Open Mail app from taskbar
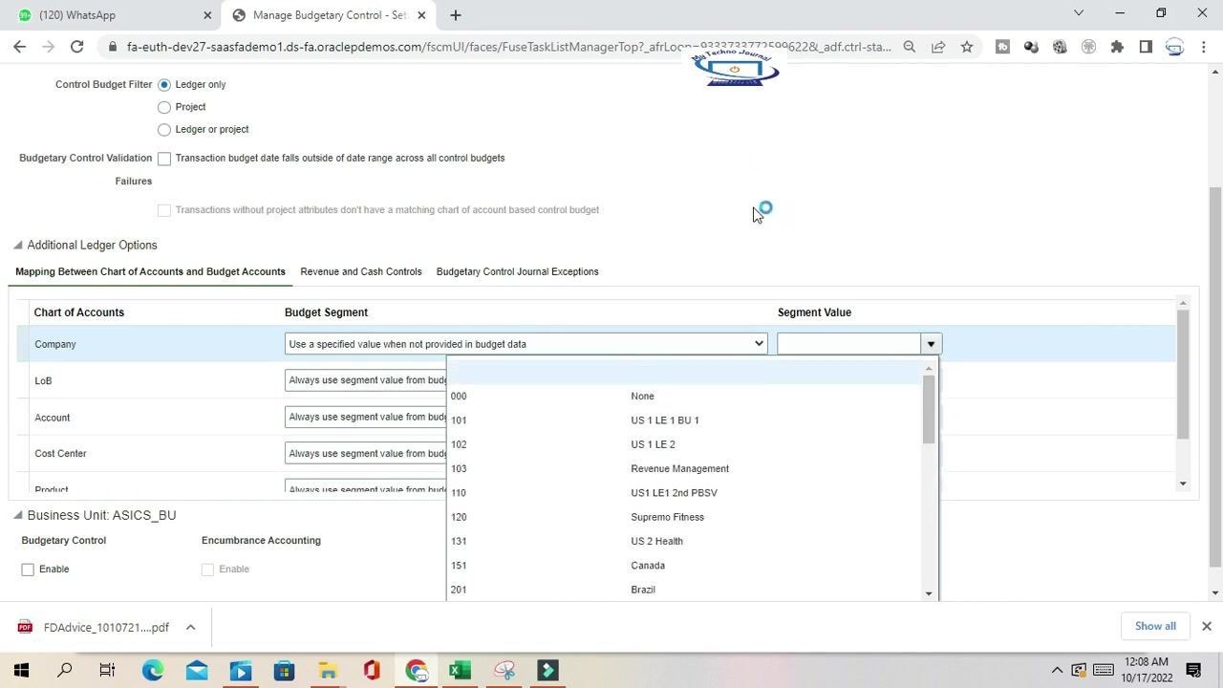1223x688 pixels. point(197,670)
